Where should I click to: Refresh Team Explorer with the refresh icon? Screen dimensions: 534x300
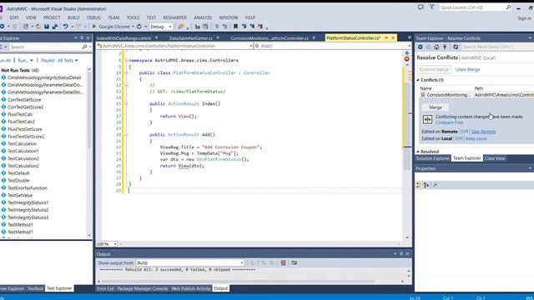click(x=456, y=47)
